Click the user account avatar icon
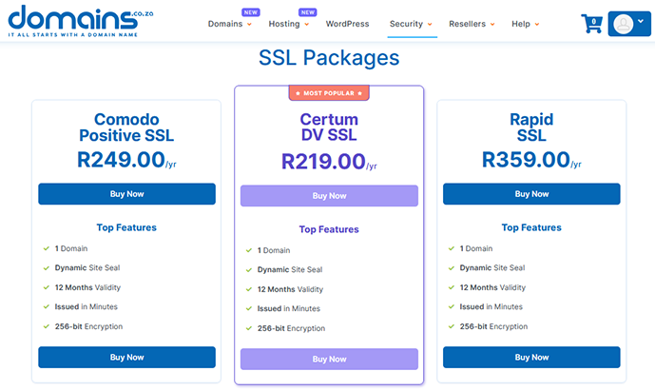655x391 pixels. click(x=624, y=24)
